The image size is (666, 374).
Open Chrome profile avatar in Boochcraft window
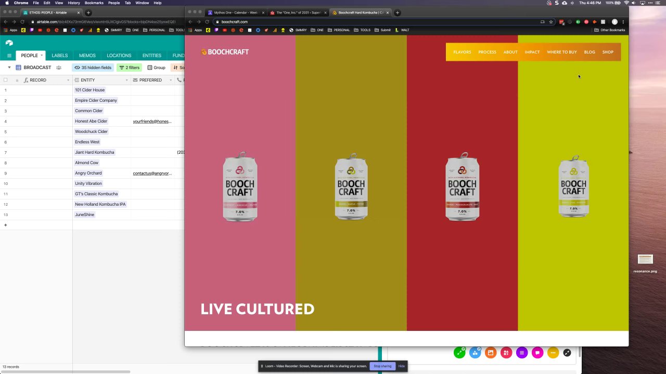(x=614, y=22)
